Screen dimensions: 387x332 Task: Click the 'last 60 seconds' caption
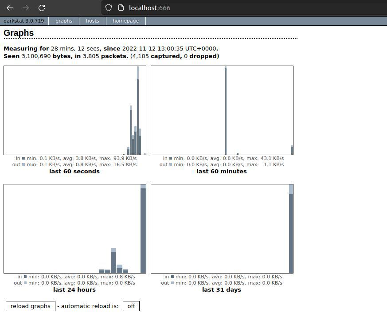[x=74, y=171]
